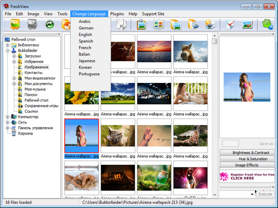Image resolution: width=278 pixels, height=208 pixels.
Task: Click the picture with red checkmark icon
Action: 248,24
